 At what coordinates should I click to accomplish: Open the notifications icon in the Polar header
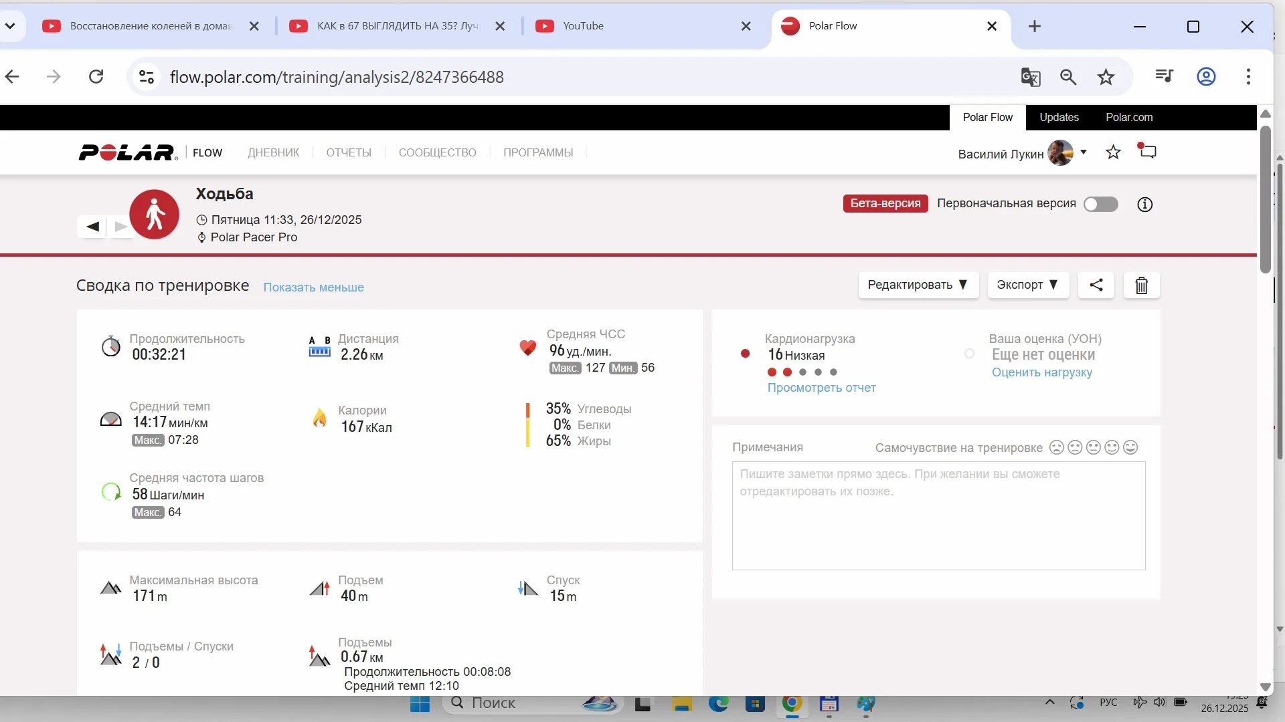(x=1148, y=151)
